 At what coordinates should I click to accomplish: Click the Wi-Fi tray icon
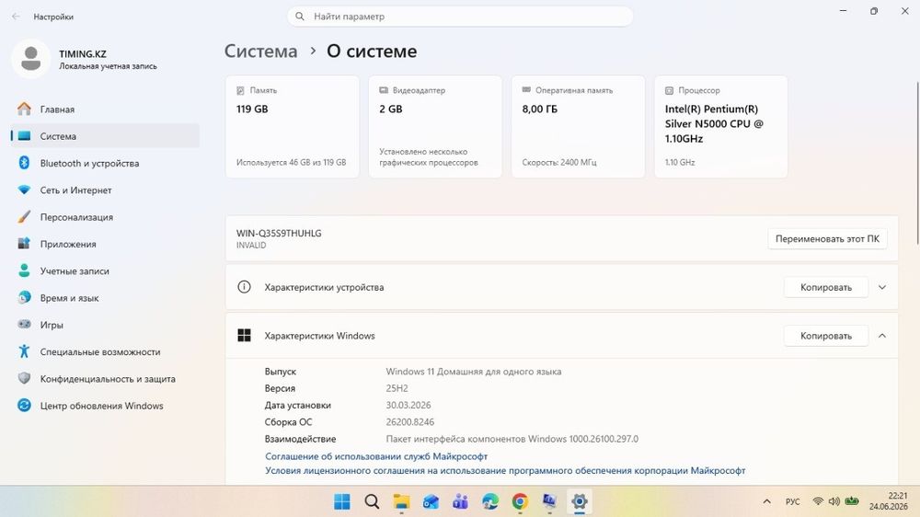[x=817, y=501]
